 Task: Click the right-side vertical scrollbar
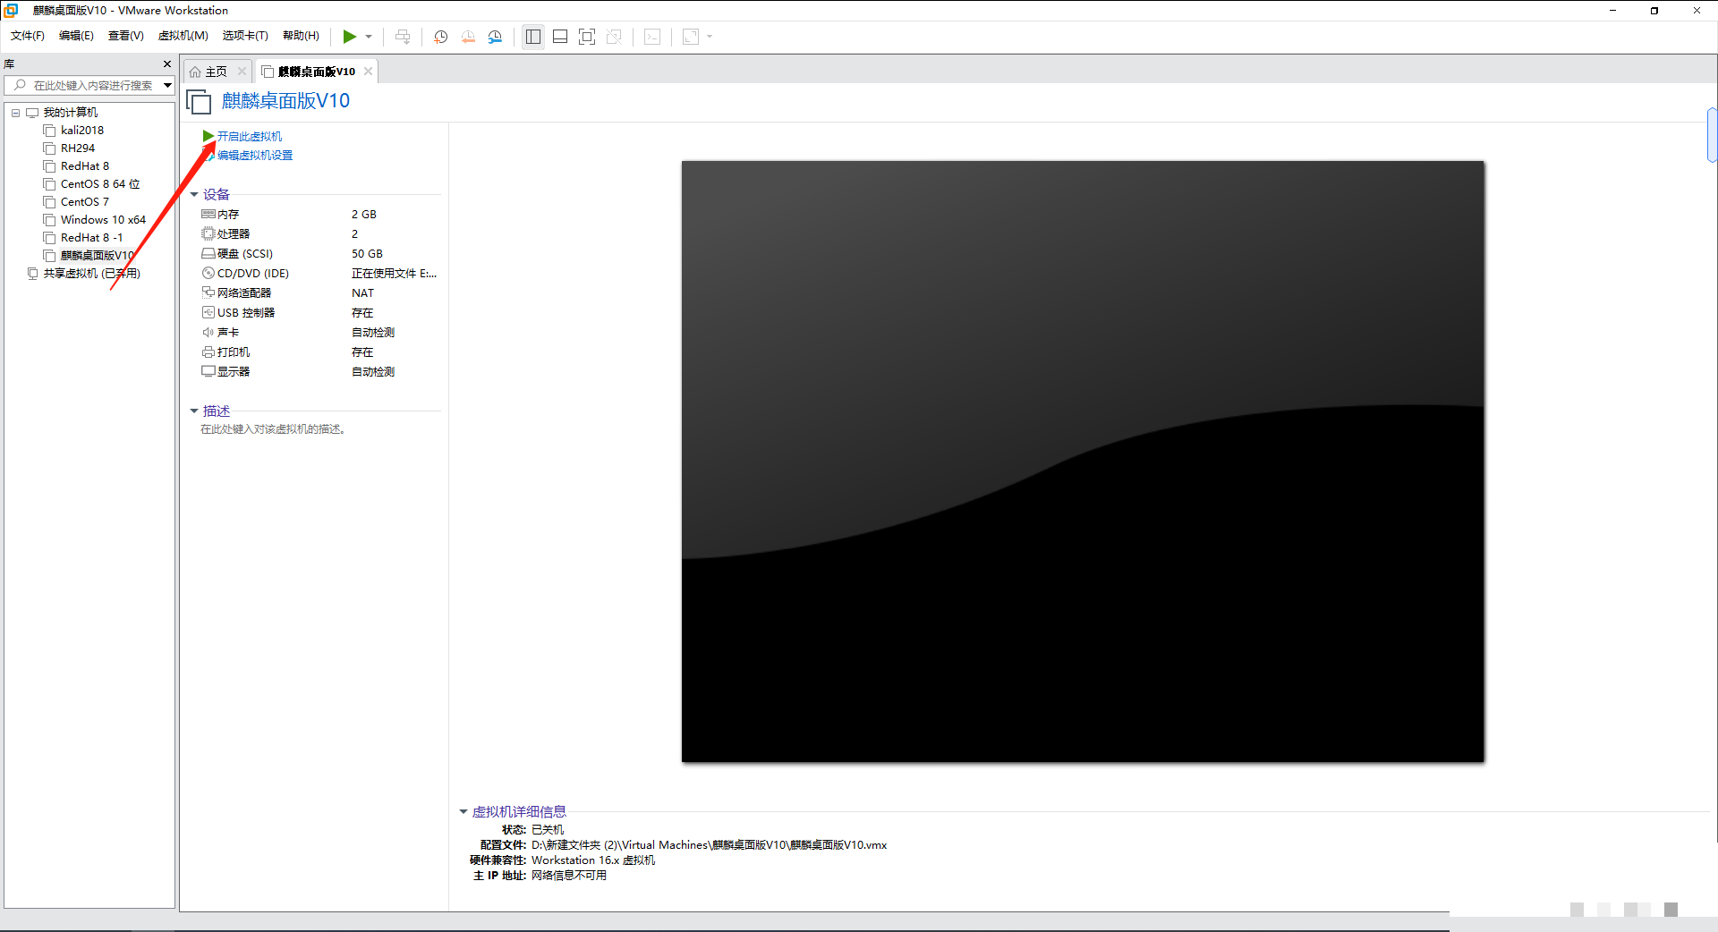tap(1713, 136)
